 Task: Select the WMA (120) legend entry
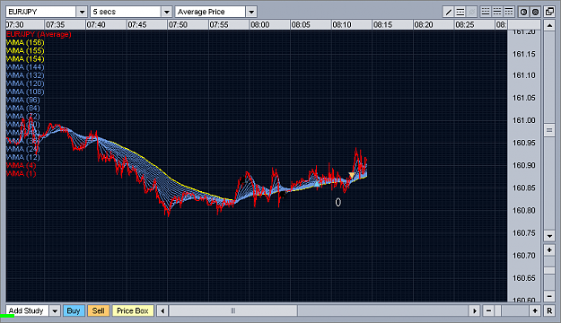tap(25, 83)
